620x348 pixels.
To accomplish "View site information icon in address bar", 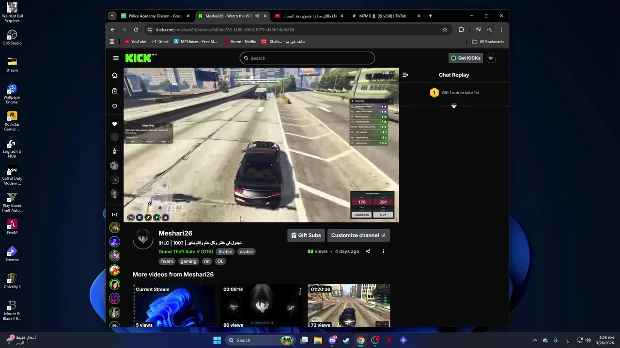I will [150, 29].
